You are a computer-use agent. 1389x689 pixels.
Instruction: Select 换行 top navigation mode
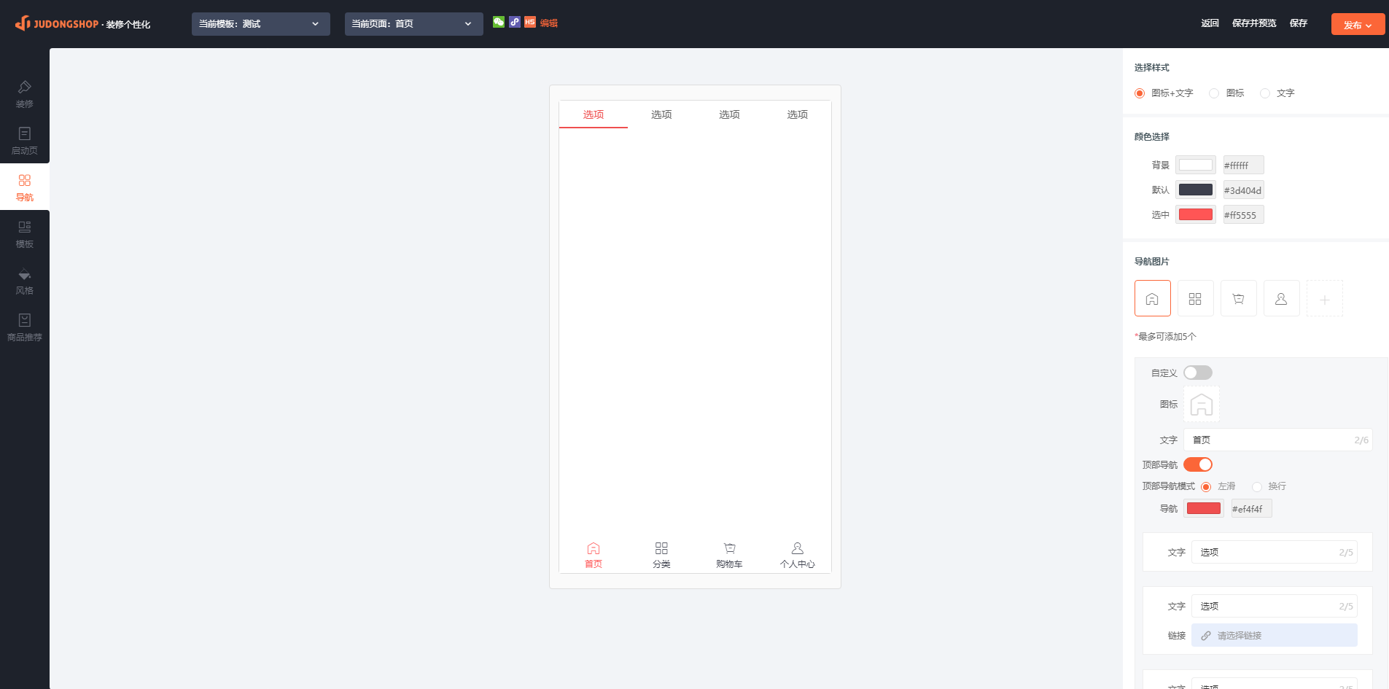coord(1257,486)
